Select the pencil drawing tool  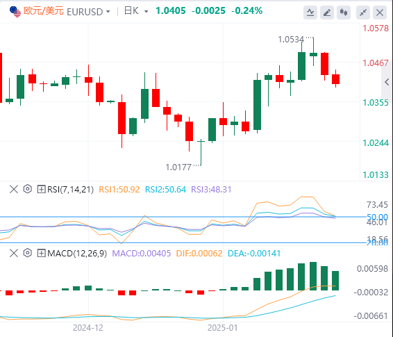327,13
